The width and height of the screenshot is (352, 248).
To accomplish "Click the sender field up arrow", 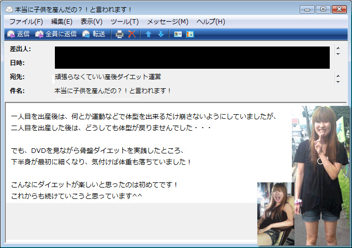I will click(338, 48).
